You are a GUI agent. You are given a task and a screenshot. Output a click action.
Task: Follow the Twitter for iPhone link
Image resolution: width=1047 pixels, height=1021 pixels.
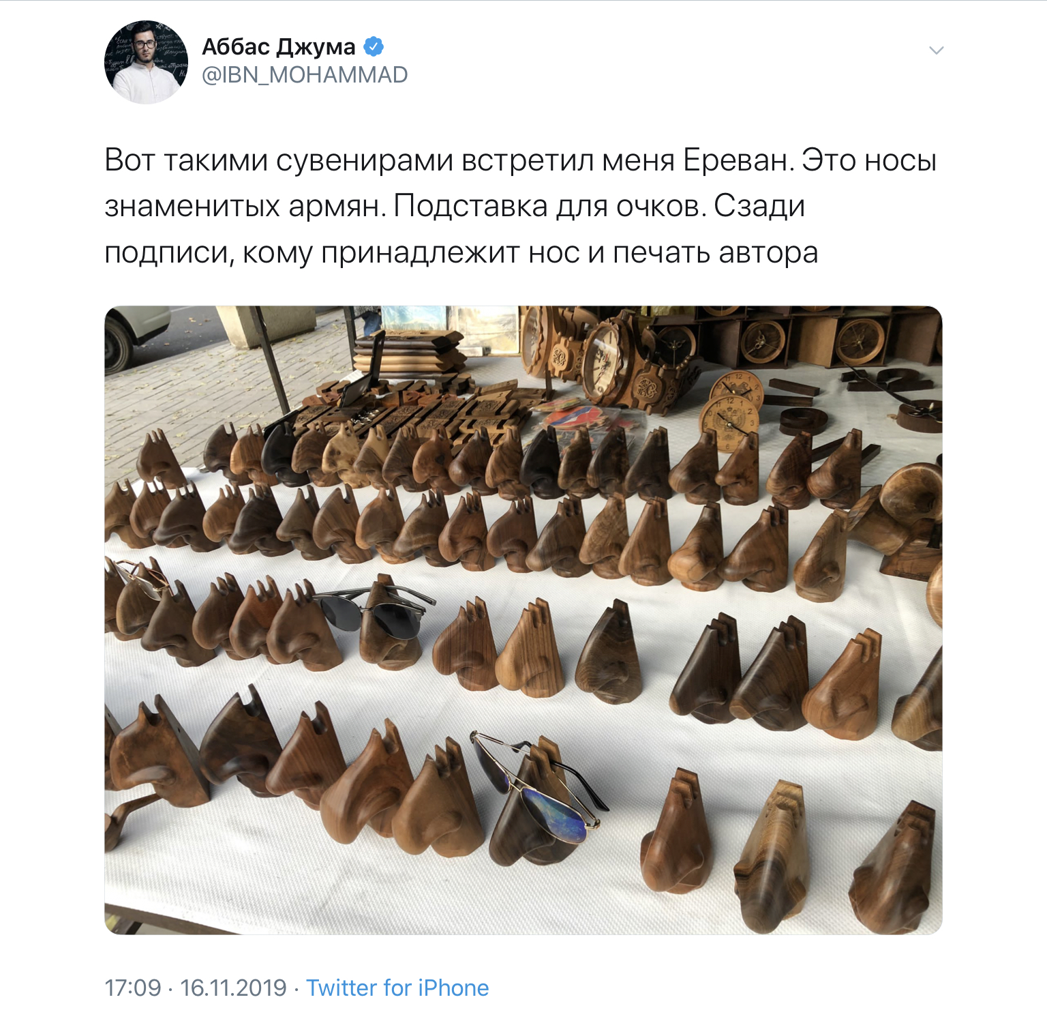[x=397, y=988]
